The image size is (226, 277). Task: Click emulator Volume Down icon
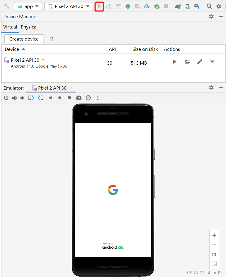click(x=22, y=98)
